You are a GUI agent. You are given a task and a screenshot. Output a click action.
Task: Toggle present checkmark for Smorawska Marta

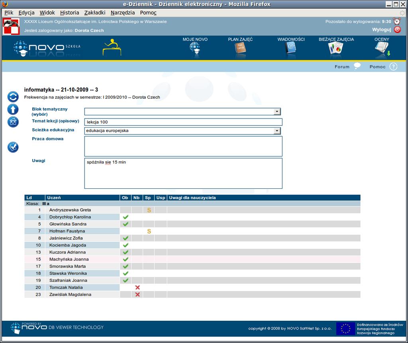(126, 266)
